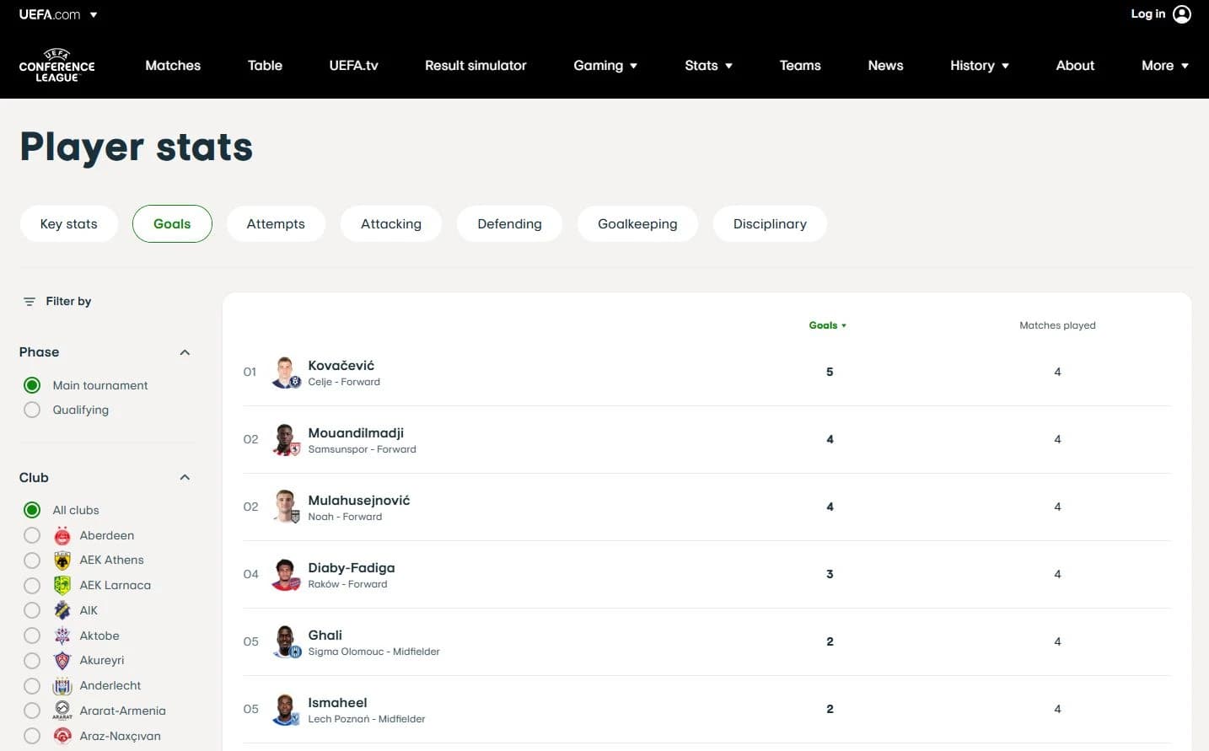
Task: Filter by Akureyri radio button
Action: [x=32, y=661]
